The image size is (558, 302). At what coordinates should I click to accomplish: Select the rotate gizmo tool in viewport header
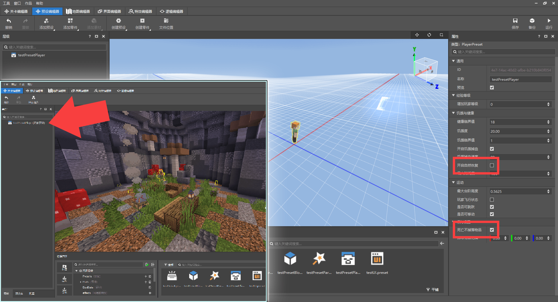click(429, 35)
